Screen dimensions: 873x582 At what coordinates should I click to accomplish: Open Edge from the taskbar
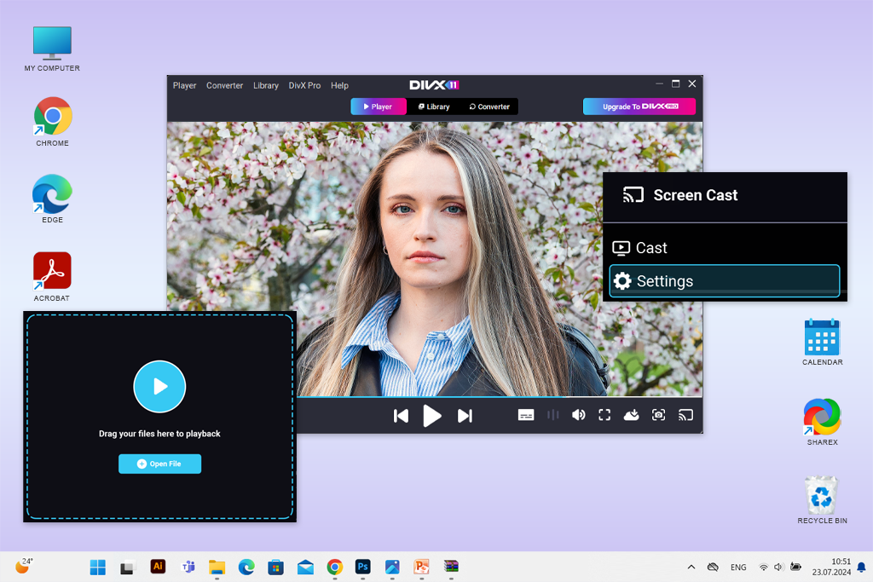pyautogui.click(x=246, y=567)
